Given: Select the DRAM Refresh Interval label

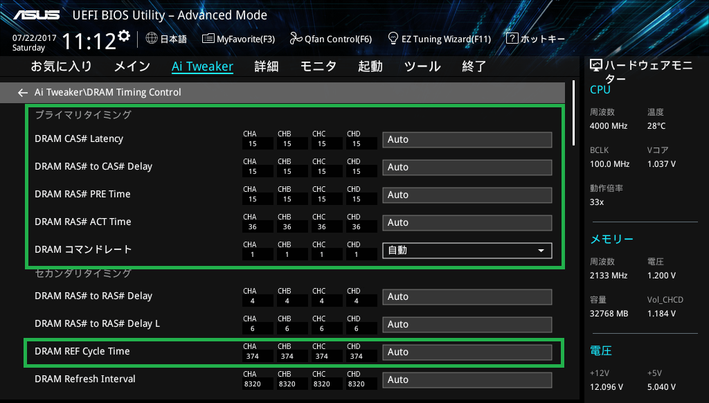Looking at the screenshot, I should (85, 379).
